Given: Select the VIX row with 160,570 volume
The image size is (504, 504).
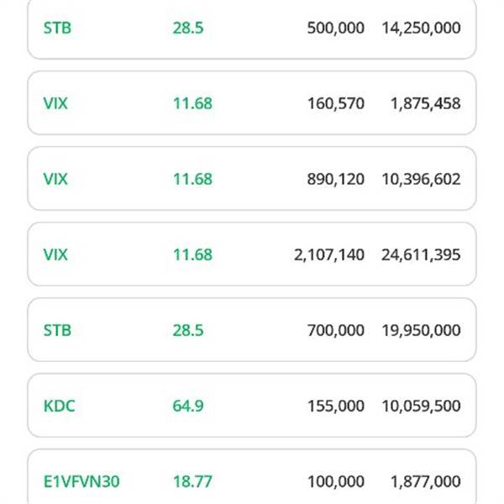Looking at the screenshot, I should click(x=252, y=102).
